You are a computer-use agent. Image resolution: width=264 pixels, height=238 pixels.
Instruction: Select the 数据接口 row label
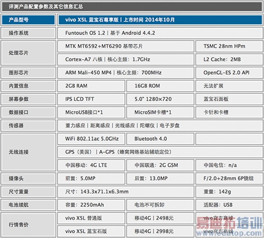click(28, 112)
